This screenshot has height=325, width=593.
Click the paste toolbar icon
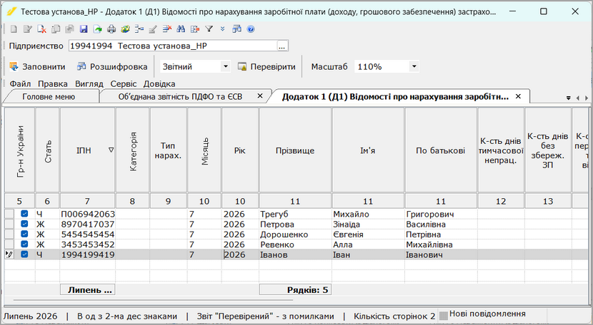pos(69,29)
